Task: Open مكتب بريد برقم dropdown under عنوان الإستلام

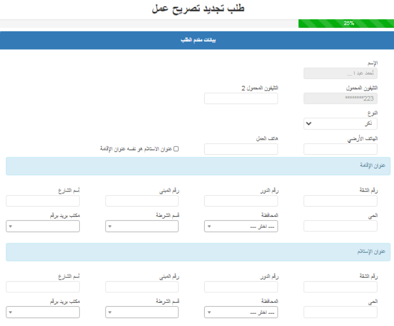Action: (x=43, y=312)
